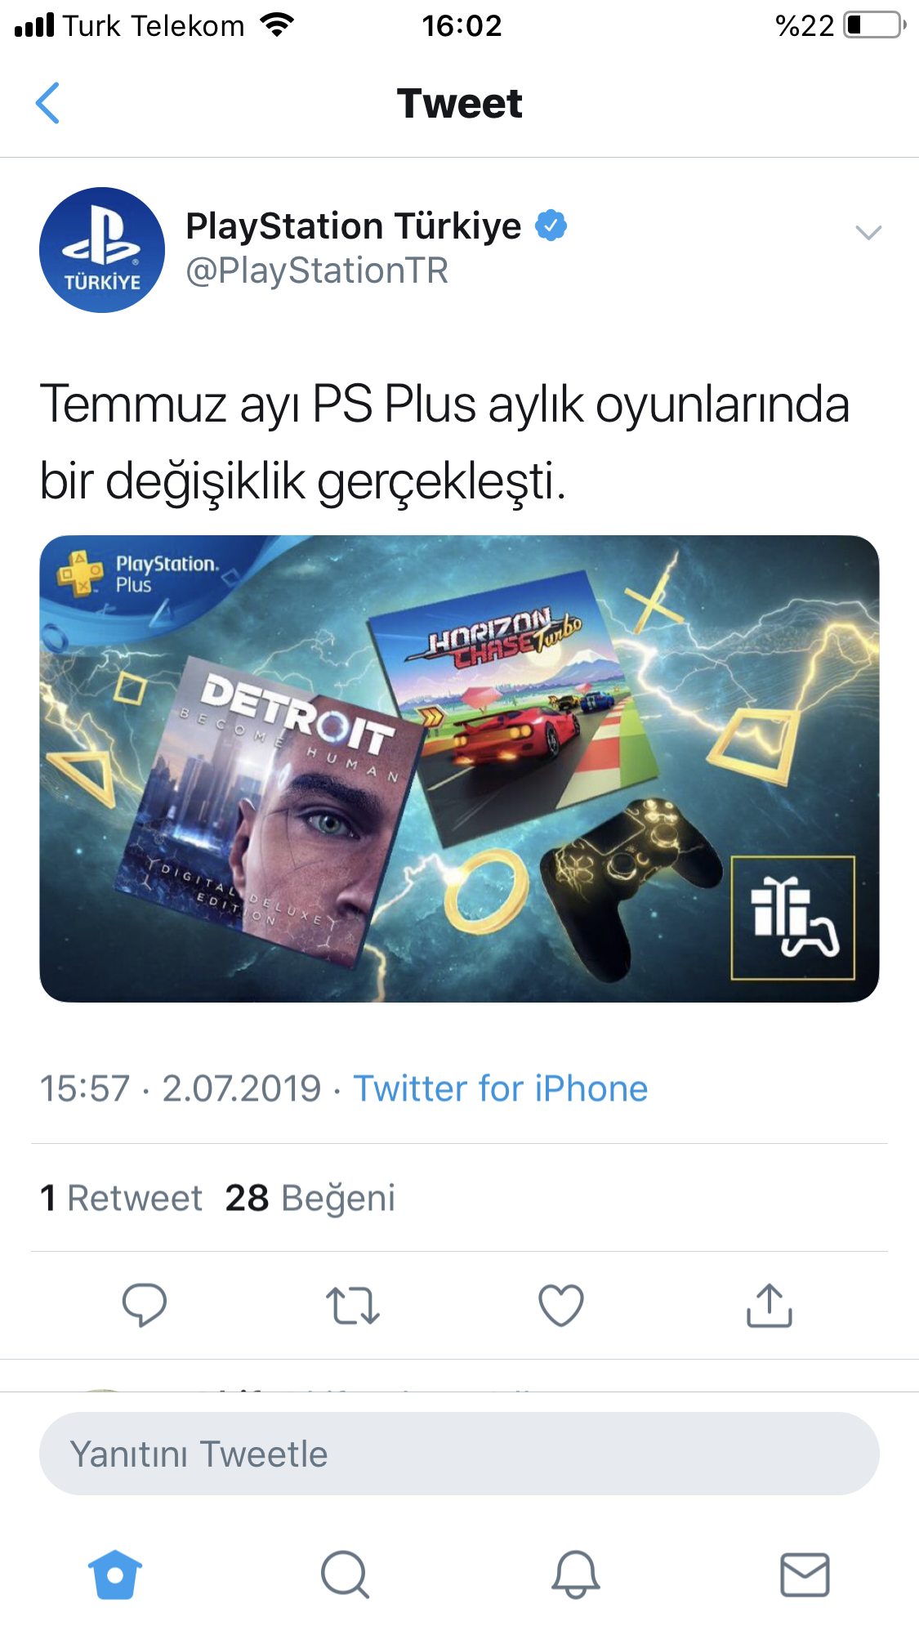Tap the 16:02 status bar clock
The image size is (919, 1635).
coord(462,26)
